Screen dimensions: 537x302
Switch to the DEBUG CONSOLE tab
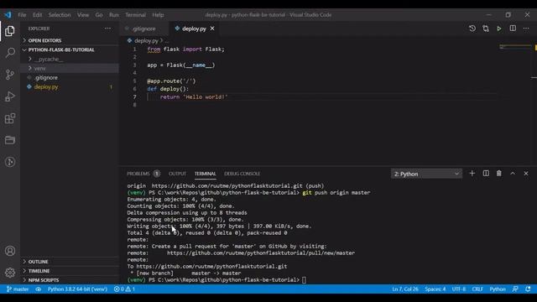(242, 174)
